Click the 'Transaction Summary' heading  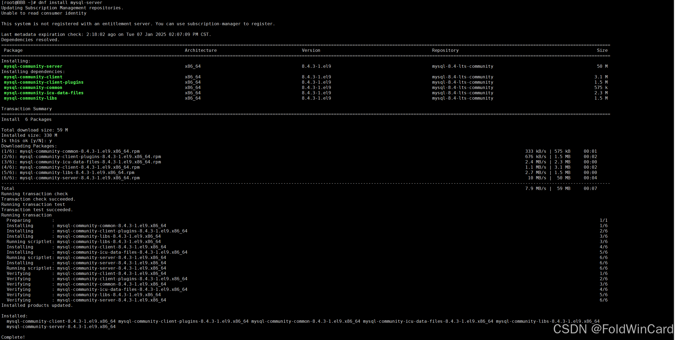(x=26, y=109)
